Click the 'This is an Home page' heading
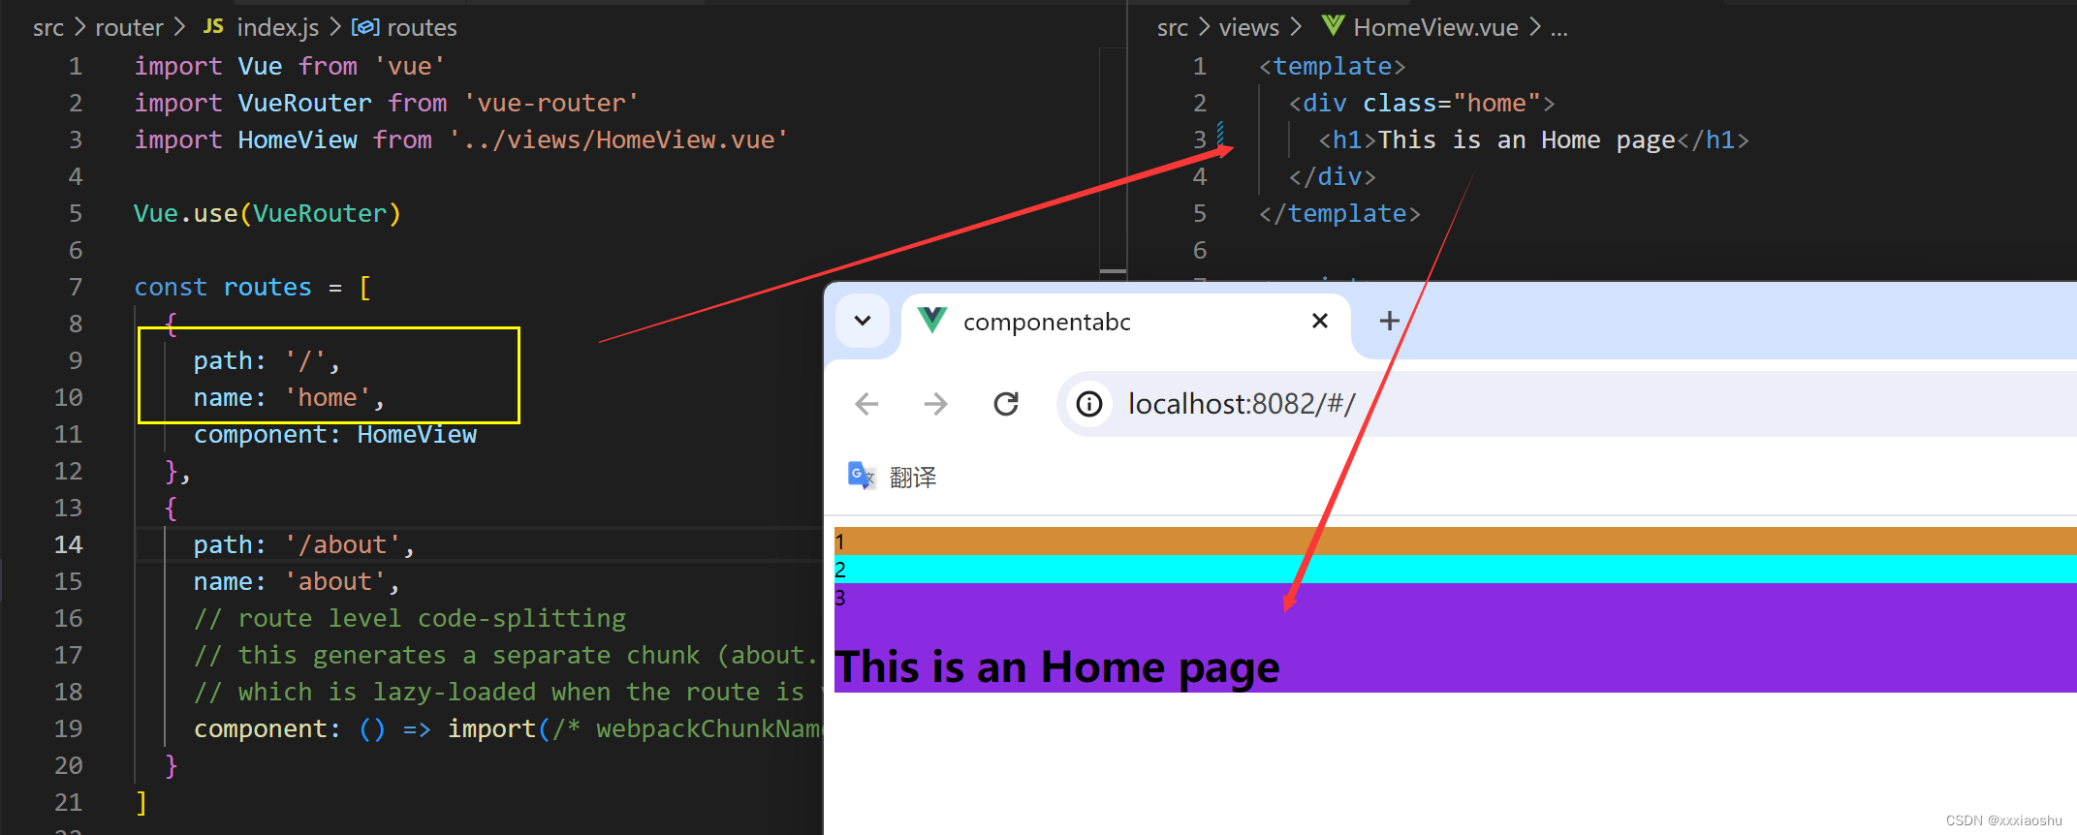Screen dimensions: 2077x835 pos(1057,667)
